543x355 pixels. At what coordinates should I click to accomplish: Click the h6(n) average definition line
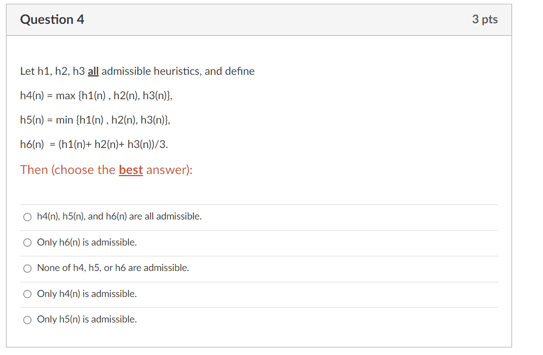98,144
